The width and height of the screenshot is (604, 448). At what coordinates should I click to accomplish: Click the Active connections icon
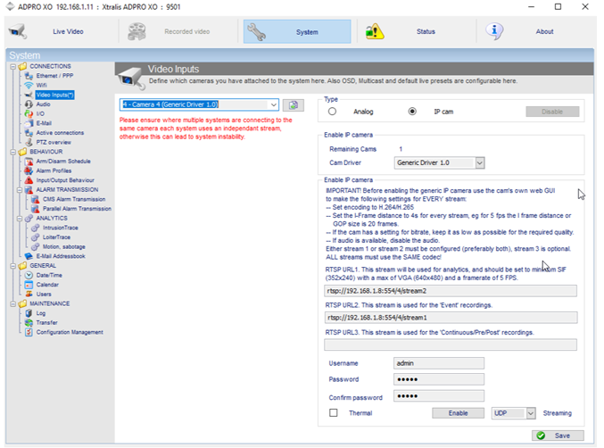pyautogui.click(x=29, y=133)
